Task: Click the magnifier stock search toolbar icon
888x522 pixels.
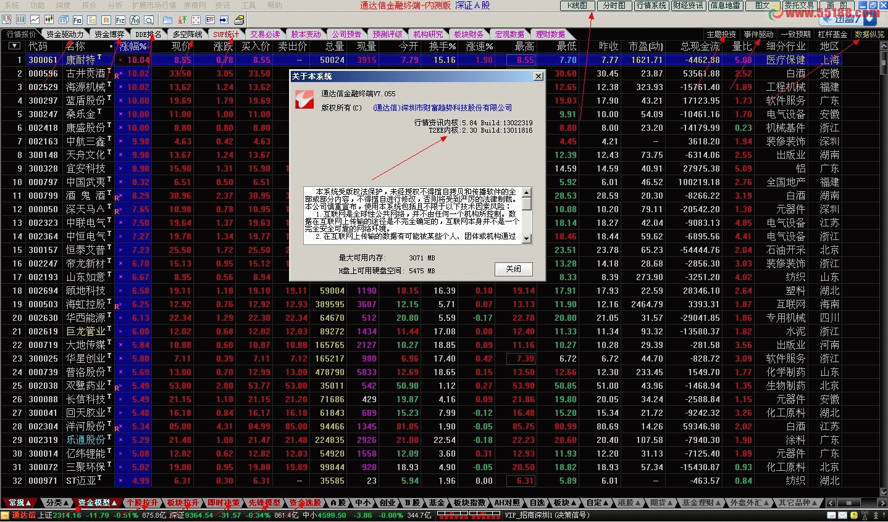Action: 148,20
